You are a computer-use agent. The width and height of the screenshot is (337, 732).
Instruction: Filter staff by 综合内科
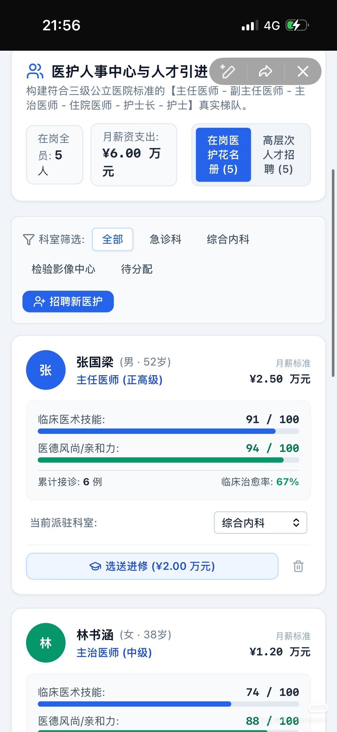coord(228,239)
